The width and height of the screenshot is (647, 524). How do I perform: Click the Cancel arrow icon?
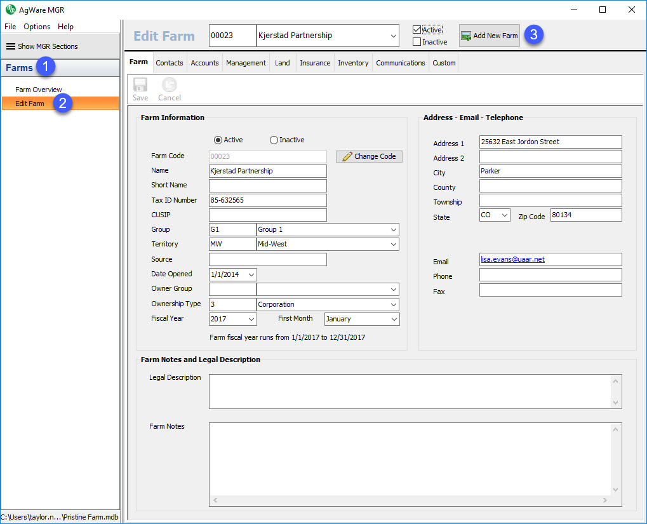tap(169, 85)
